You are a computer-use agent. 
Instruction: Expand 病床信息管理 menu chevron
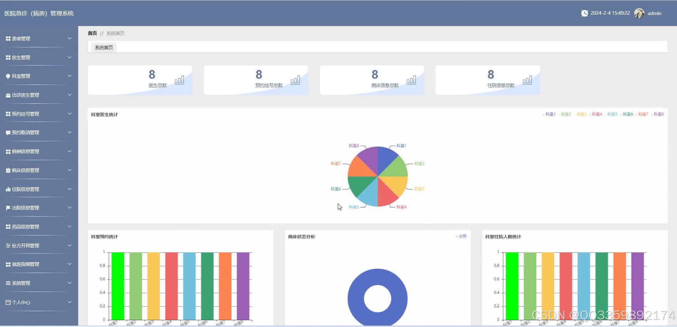[x=70, y=170]
